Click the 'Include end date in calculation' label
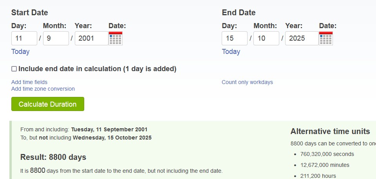Image resolution: width=376 pixels, height=179 pixels. point(97,69)
